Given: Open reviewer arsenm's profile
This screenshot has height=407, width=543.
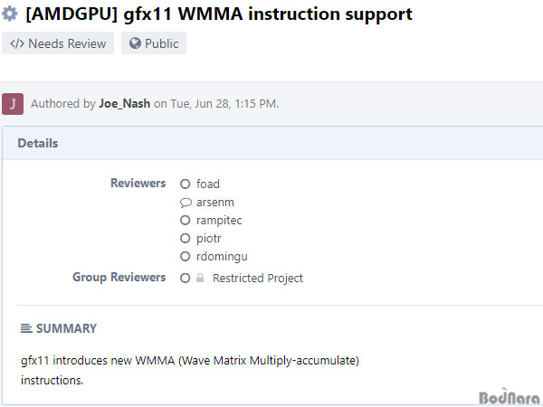Looking at the screenshot, I should (x=215, y=202).
